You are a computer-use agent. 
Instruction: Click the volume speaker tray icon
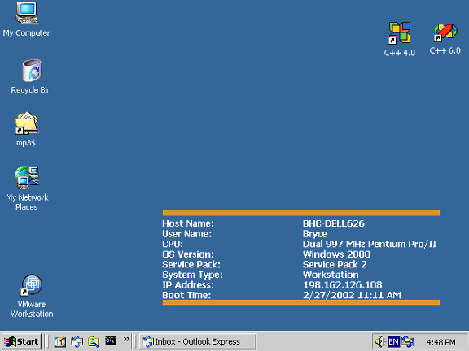pyautogui.click(x=380, y=341)
